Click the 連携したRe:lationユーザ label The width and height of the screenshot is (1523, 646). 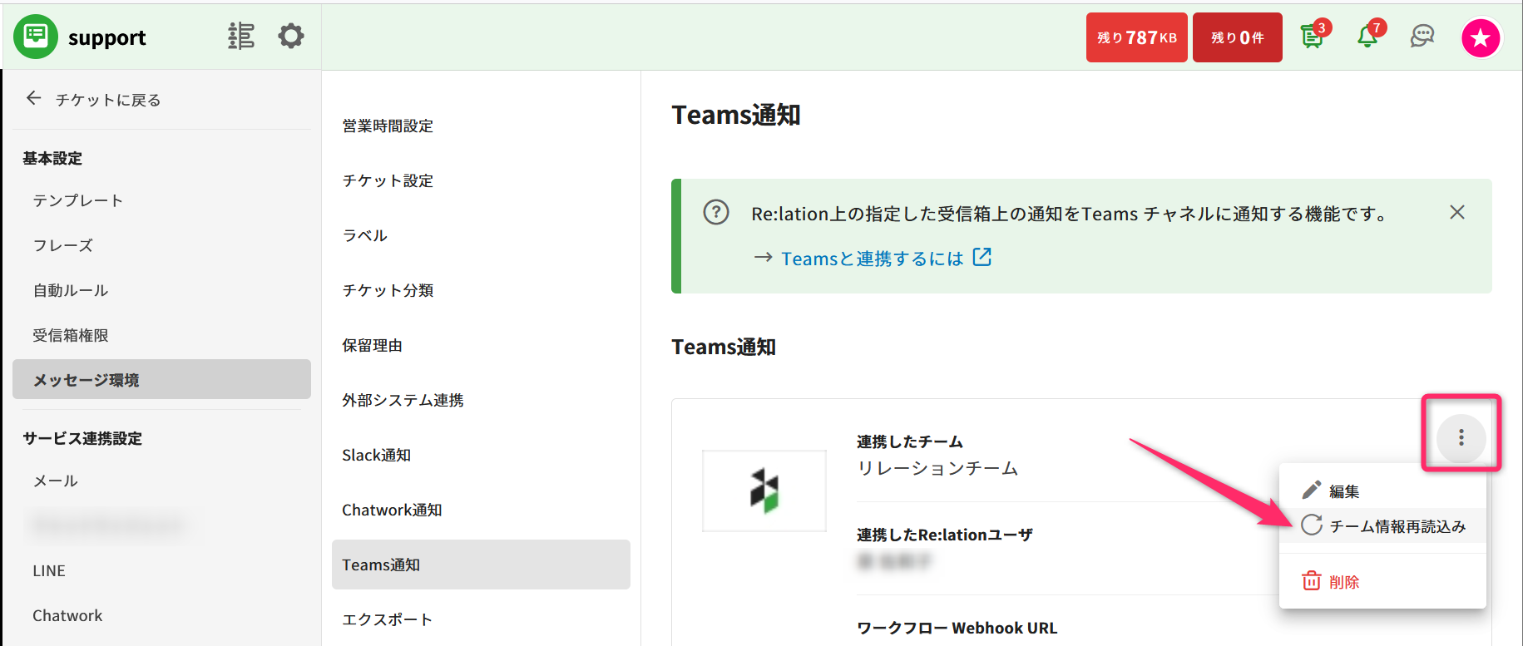tap(945, 535)
